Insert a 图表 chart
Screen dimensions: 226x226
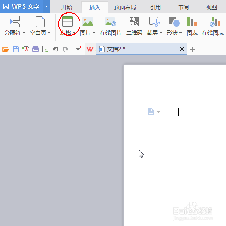pyautogui.click(x=192, y=27)
